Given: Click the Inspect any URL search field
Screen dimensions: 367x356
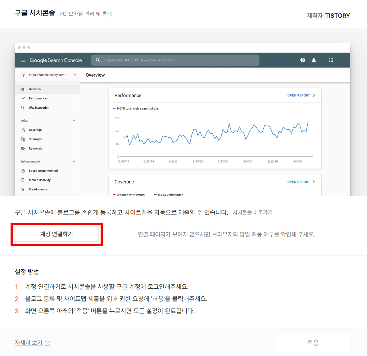Looking at the screenshot, I should (x=175, y=60).
